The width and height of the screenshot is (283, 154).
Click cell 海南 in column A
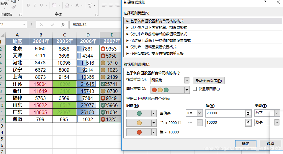coord(17,119)
